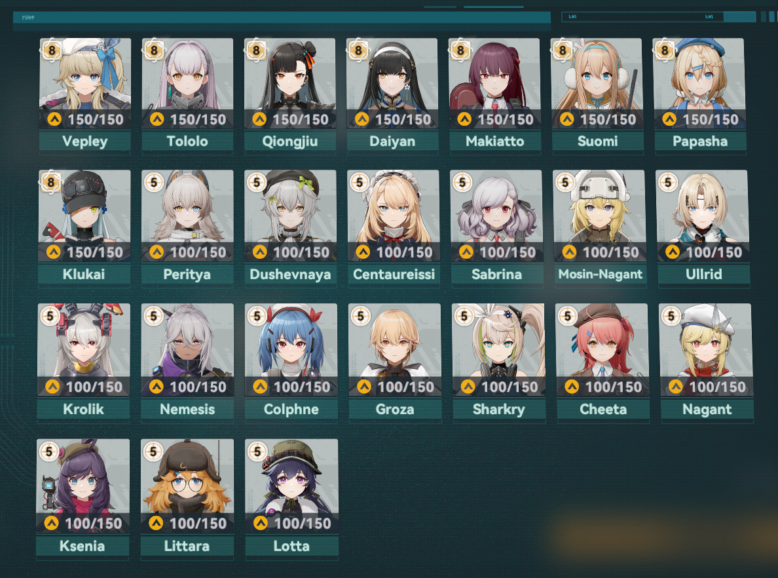Click the level 5 badge on Nagant
Image resolution: width=778 pixels, height=578 pixels.
pyautogui.click(x=671, y=316)
